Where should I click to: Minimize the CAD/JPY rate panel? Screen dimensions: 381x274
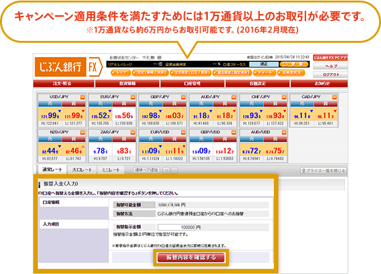(335, 97)
